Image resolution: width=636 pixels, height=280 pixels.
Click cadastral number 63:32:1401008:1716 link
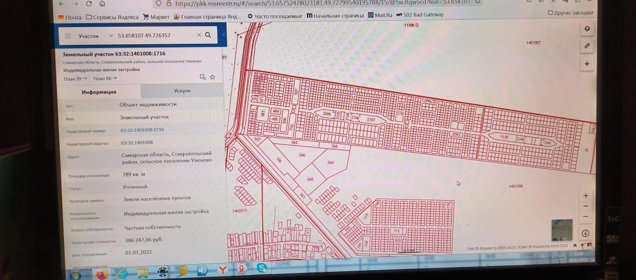click(142, 130)
